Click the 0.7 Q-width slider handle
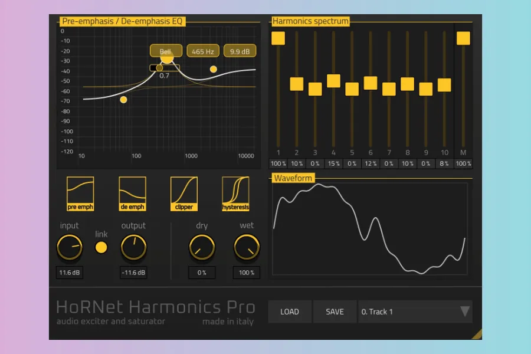 point(159,68)
